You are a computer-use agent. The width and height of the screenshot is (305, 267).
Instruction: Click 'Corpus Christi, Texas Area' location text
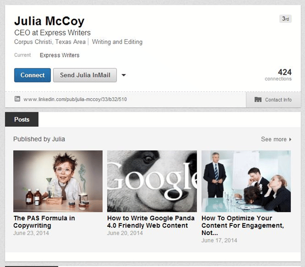point(50,42)
